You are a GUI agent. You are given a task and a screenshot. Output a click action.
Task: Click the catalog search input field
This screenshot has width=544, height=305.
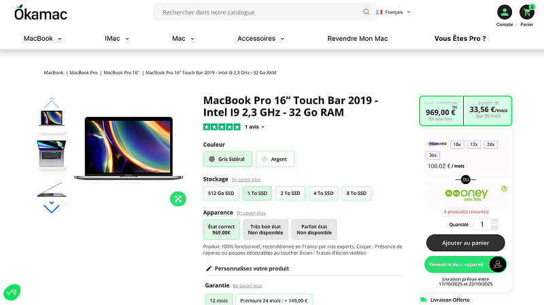tap(258, 12)
